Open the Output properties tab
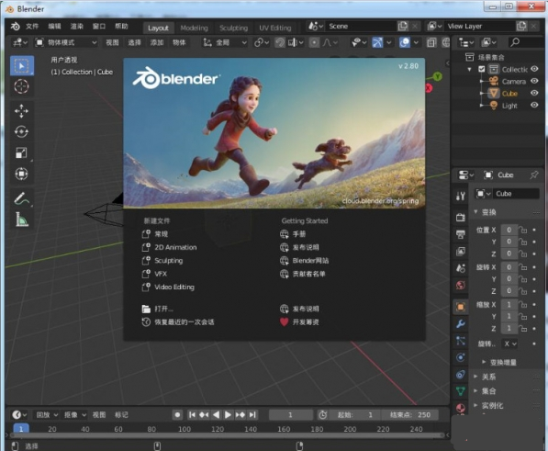Image resolution: width=548 pixels, height=451 pixels. point(461,234)
